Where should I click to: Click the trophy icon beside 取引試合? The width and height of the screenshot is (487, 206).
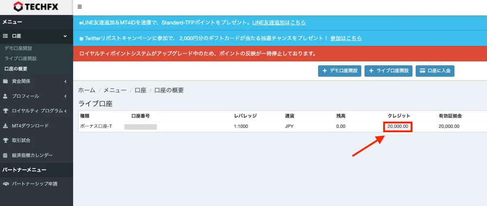click(x=5, y=140)
